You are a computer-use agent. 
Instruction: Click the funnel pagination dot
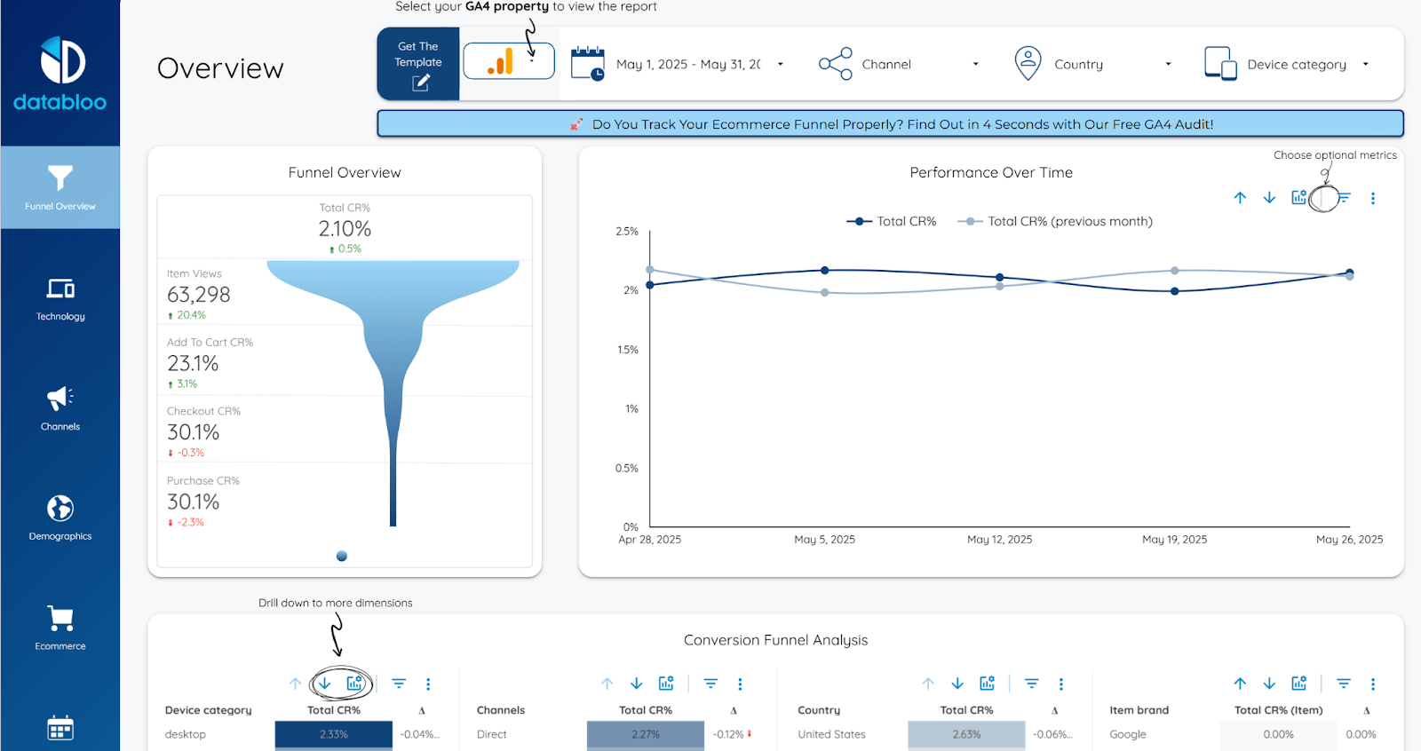point(342,557)
